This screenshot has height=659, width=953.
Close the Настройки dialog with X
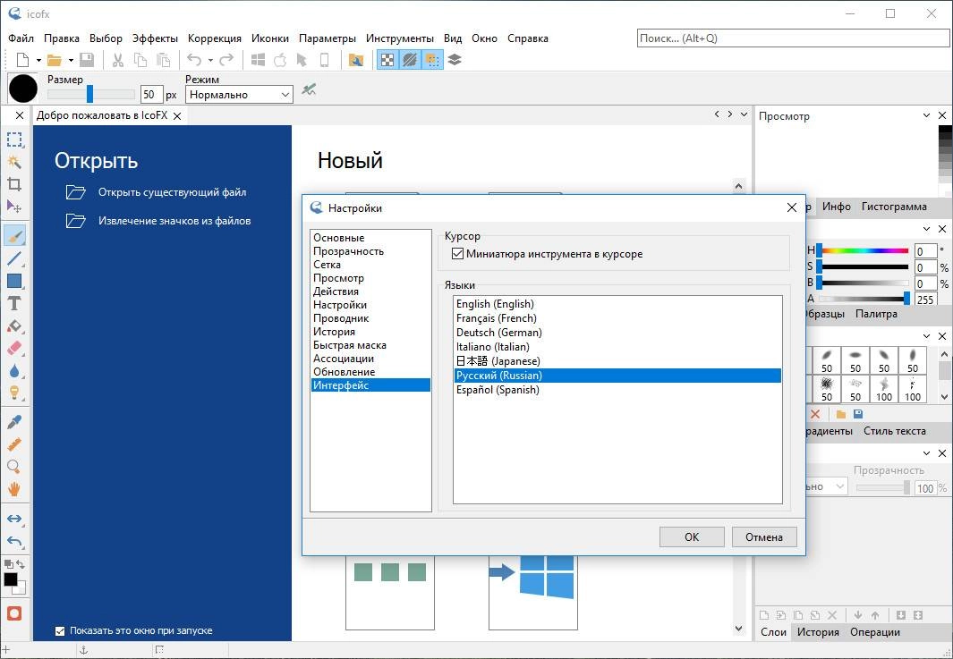[x=791, y=207]
